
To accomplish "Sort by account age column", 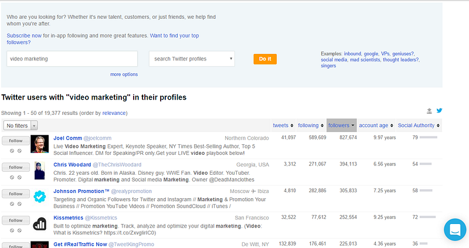I will [x=376, y=125].
